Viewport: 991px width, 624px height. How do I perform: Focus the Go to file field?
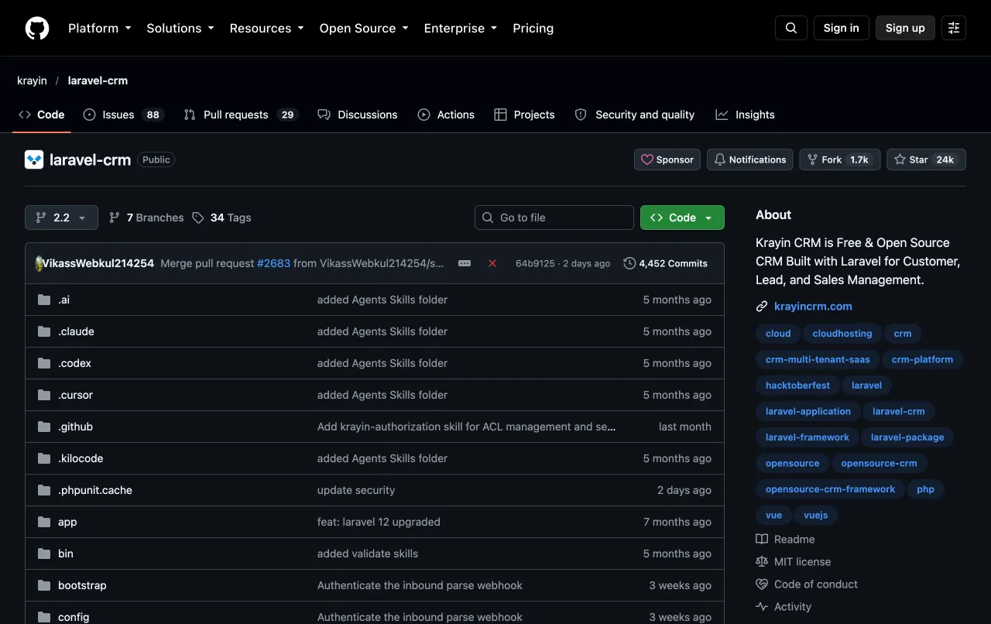(554, 218)
